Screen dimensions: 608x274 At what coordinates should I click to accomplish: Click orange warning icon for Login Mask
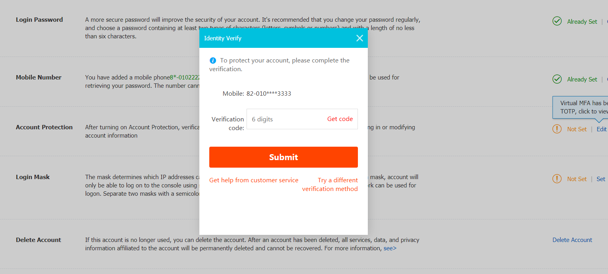coord(557,178)
